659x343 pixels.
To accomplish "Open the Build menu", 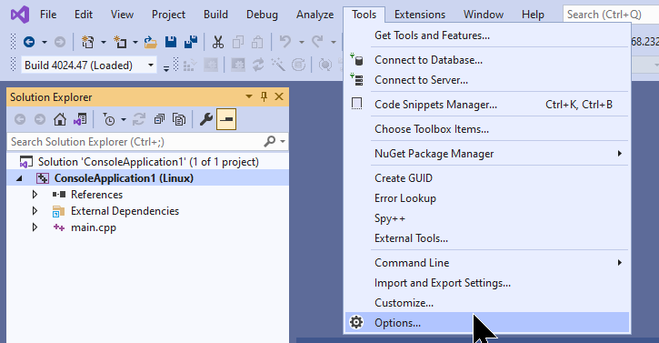I will pyautogui.click(x=215, y=15).
